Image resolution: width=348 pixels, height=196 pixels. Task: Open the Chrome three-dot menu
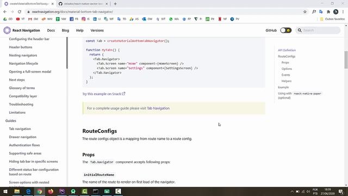pos(343,11)
